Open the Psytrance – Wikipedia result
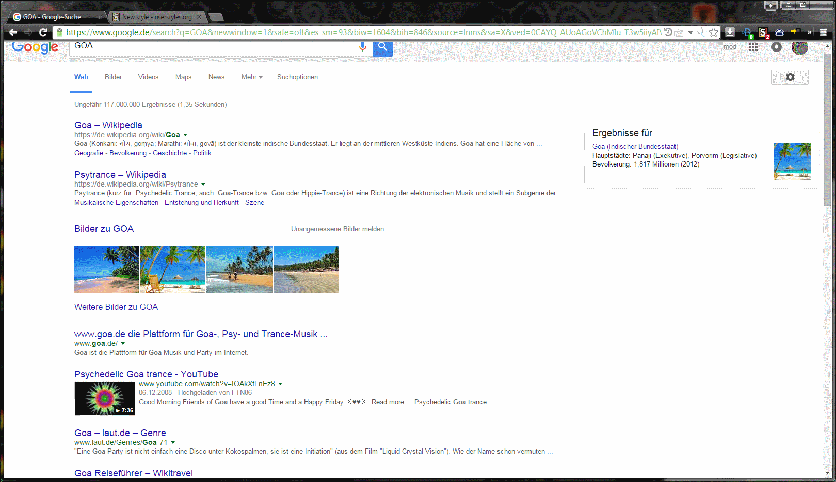Screen dimensions: 836x482 pyautogui.click(x=120, y=175)
